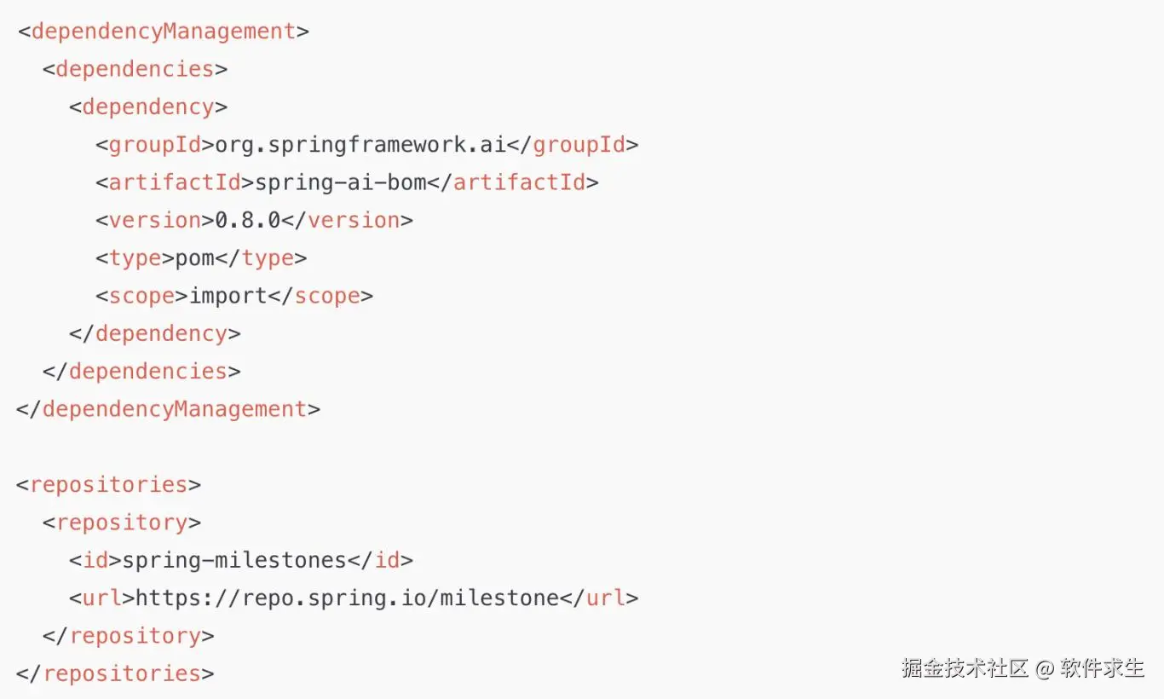Click the closing dependencies tag
The height and width of the screenshot is (699, 1164).
[141, 371]
